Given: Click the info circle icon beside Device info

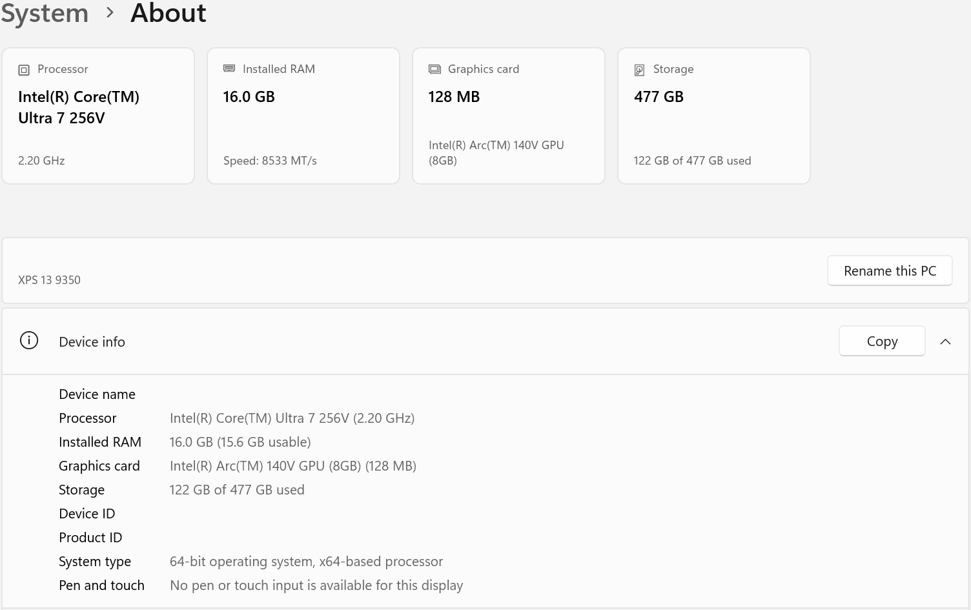Looking at the screenshot, I should coord(29,340).
